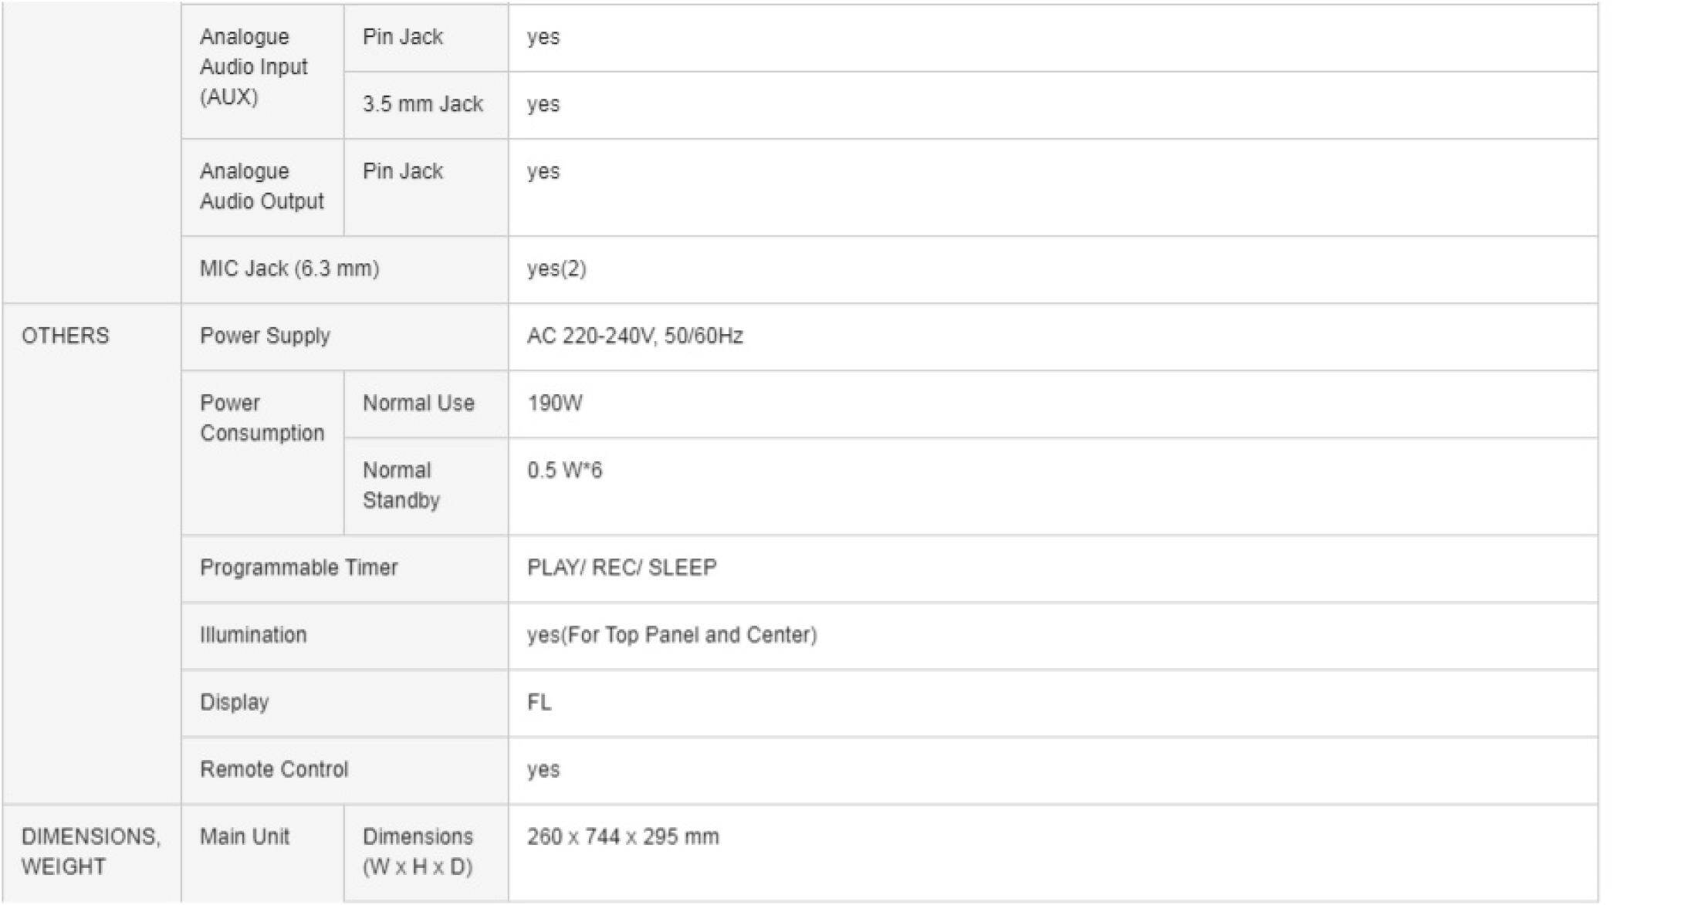Click the Remote Control label
Image resolution: width=1698 pixels, height=905 pixels.
click(x=274, y=769)
